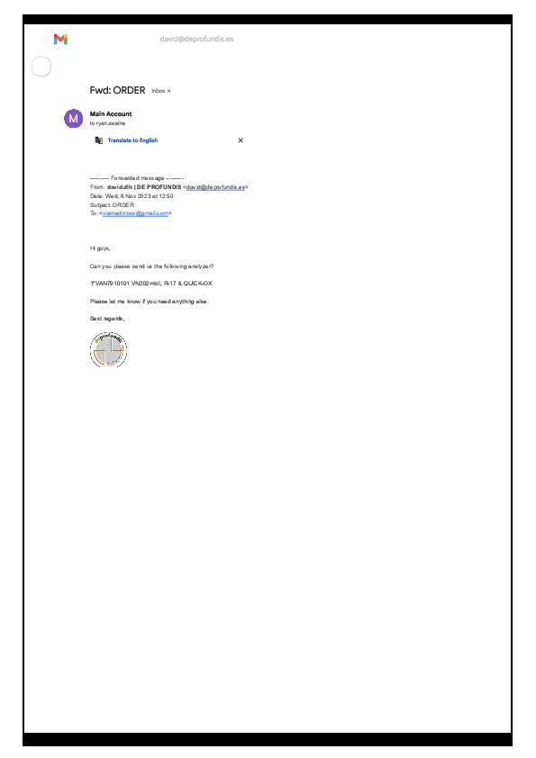Click the analyzer model line with QUICK-OX

coord(151,284)
